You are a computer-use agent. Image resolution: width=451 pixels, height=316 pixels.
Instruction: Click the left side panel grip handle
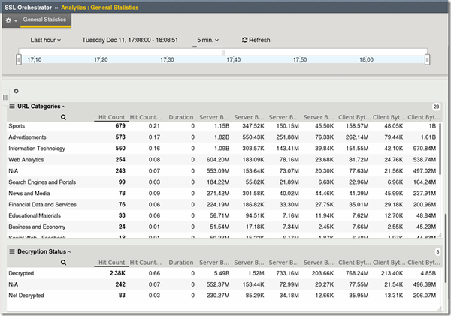[x=5, y=98]
